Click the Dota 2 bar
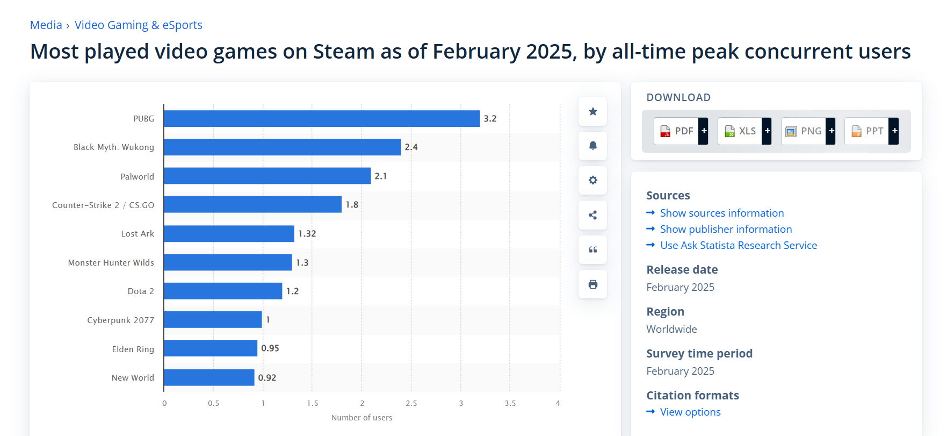This screenshot has width=947, height=436. [223, 291]
